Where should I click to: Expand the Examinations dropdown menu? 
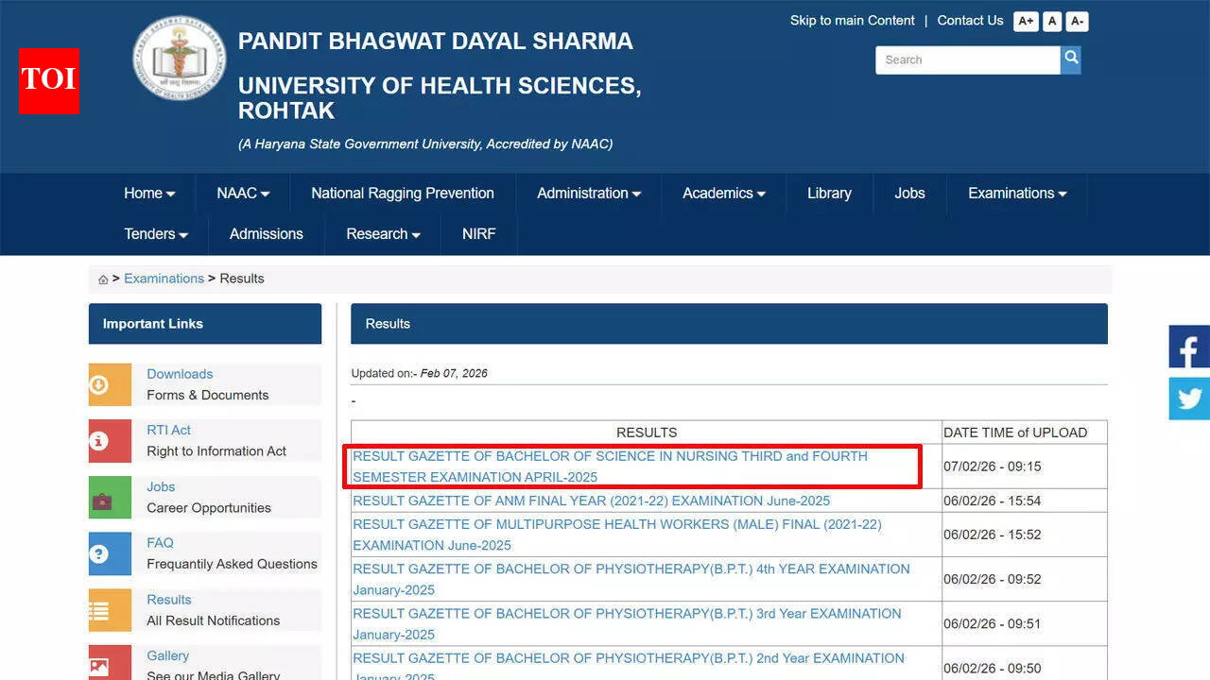pyautogui.click(x=1016, y=194)
